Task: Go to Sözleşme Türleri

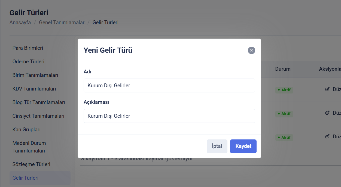Action: 31,164
